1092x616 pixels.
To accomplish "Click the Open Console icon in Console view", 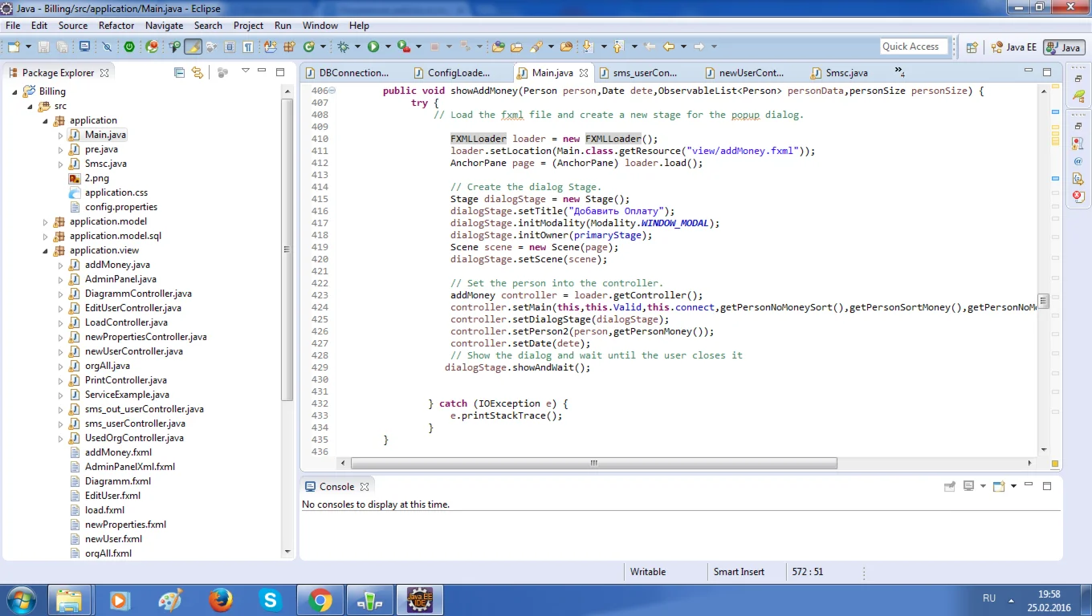I will [999, 487].
